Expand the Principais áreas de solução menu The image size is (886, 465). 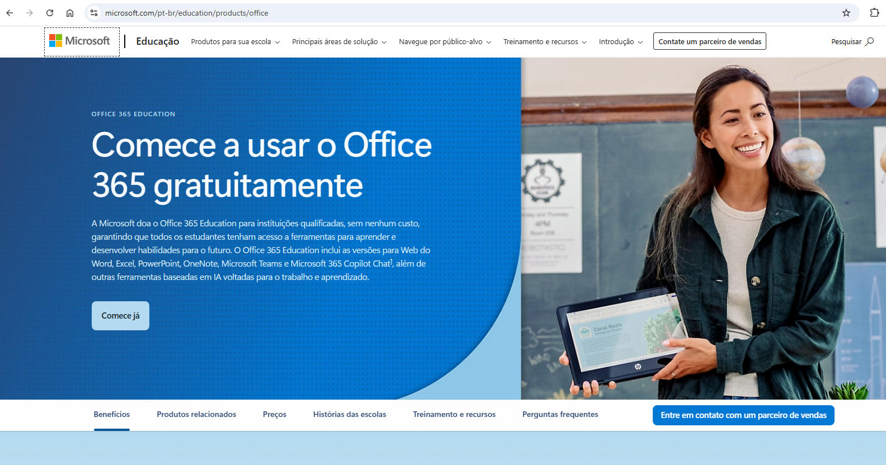click(339, 42)
